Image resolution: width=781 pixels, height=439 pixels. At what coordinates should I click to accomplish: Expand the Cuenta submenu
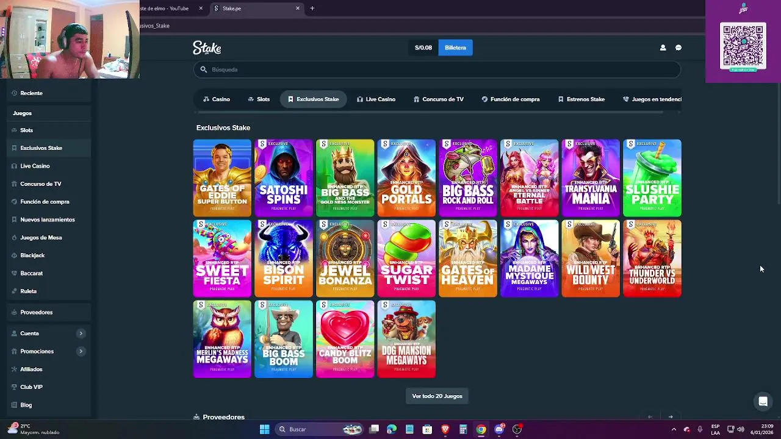tap(81, 334)
